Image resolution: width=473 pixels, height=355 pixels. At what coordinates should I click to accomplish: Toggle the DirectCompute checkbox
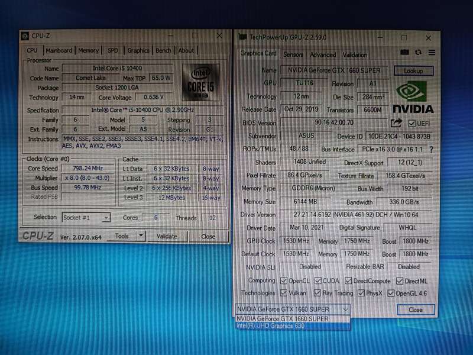[348, 280]
